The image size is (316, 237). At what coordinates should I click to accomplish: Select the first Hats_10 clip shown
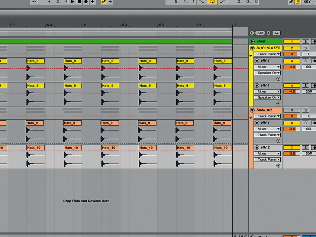35,147
